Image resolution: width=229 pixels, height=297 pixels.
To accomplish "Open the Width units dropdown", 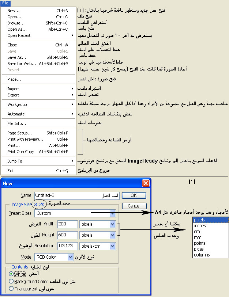I will 98,224.
